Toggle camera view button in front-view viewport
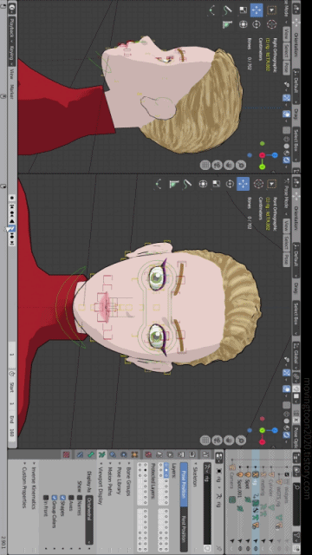 click(218, 441)
